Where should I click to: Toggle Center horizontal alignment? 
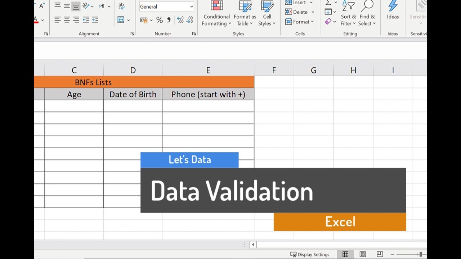pyautogui.click(x=67, y=20)
